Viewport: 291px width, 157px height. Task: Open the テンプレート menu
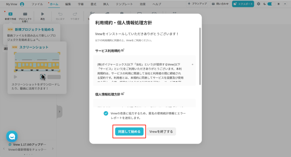[124, 4]
